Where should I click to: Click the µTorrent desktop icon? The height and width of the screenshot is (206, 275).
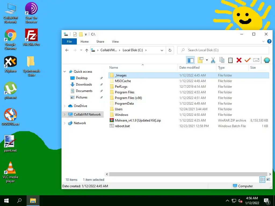(10, 91)
